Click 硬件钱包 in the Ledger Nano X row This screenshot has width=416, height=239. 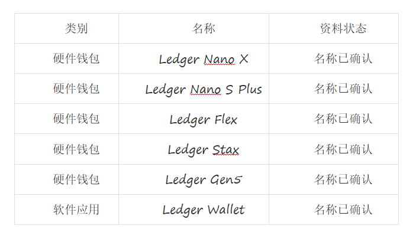(76, 58)
